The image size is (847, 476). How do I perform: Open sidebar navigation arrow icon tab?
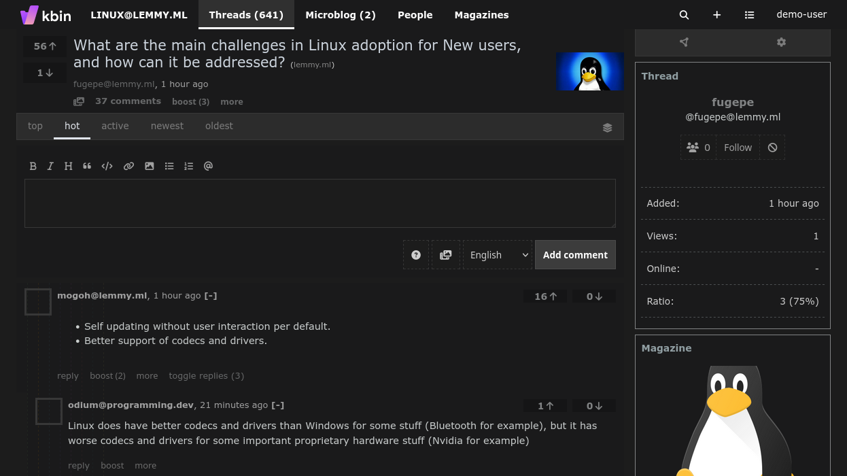[684, 42]
